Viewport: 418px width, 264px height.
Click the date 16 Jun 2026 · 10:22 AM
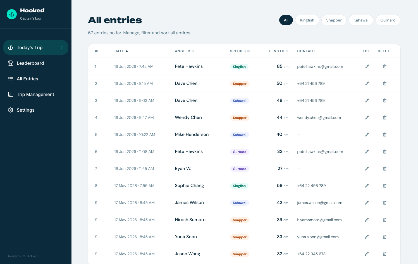pos(135,135)
